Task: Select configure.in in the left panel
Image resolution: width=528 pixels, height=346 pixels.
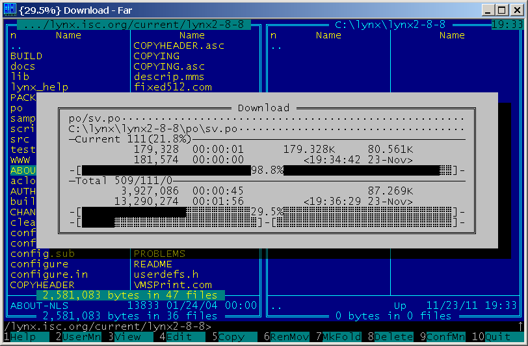Action: click(49, 274)
